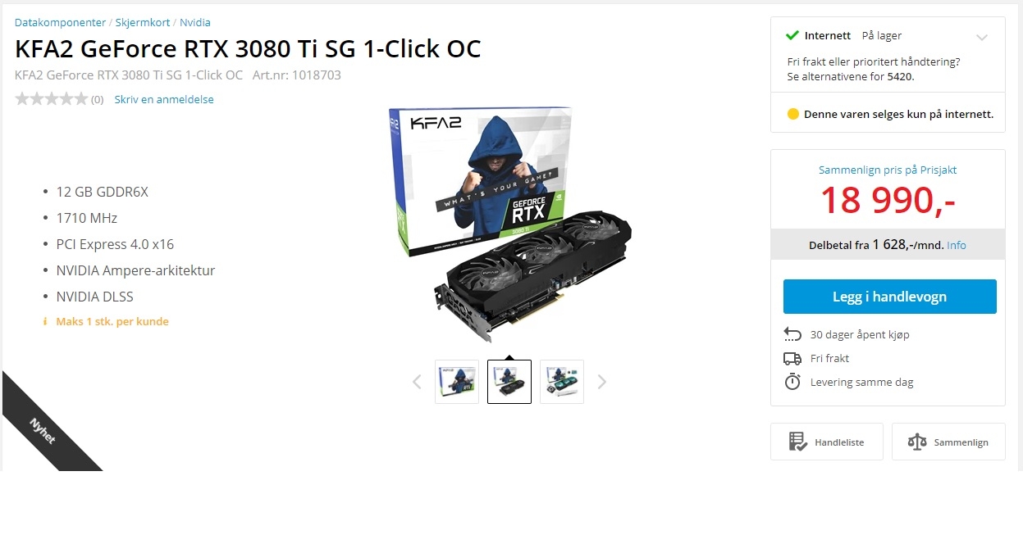Image resolution: width=1023 pixels, height=544 pixels.
Task: Click the 30 dager åpent kjøp return icon
Action: click(x=792, y=334)
